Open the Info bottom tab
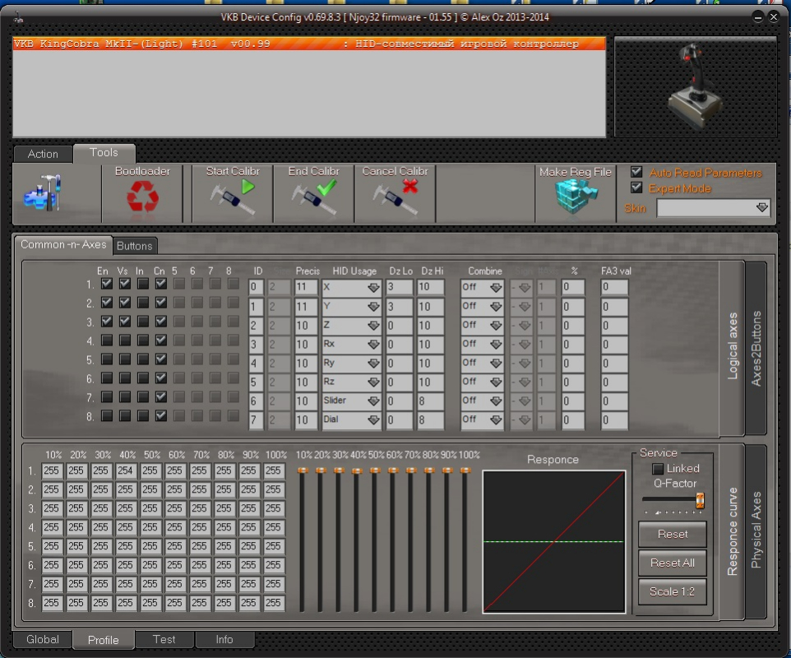 pyautogui.click(x=224, y=639)
